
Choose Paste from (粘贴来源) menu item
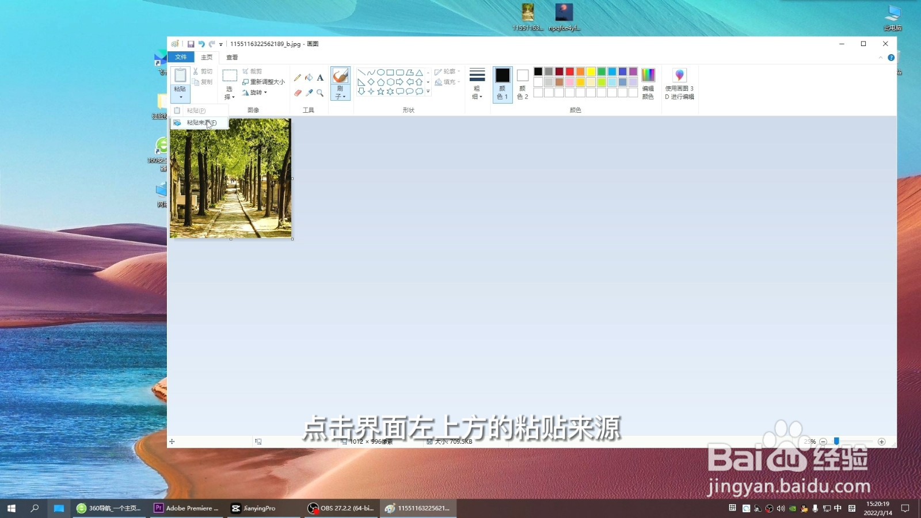pos(200,123)
